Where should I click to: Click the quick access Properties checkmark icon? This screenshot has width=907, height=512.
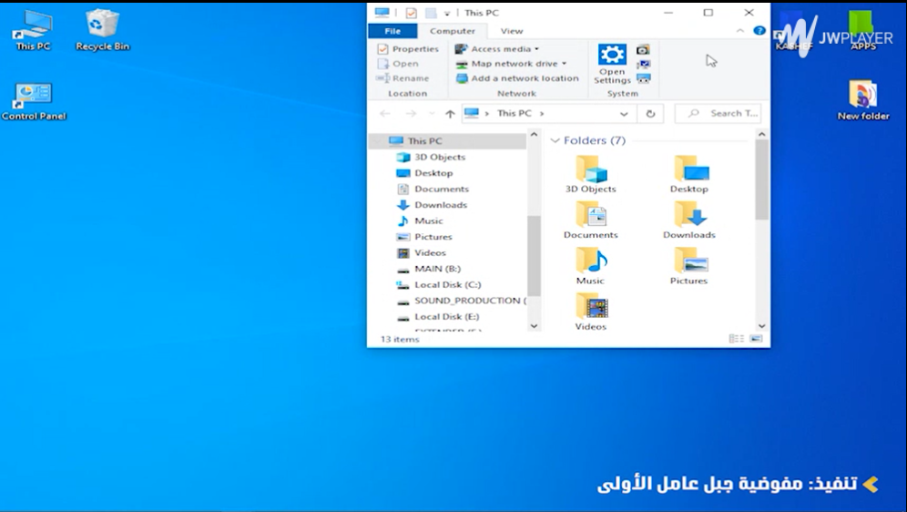pos(411,13)
